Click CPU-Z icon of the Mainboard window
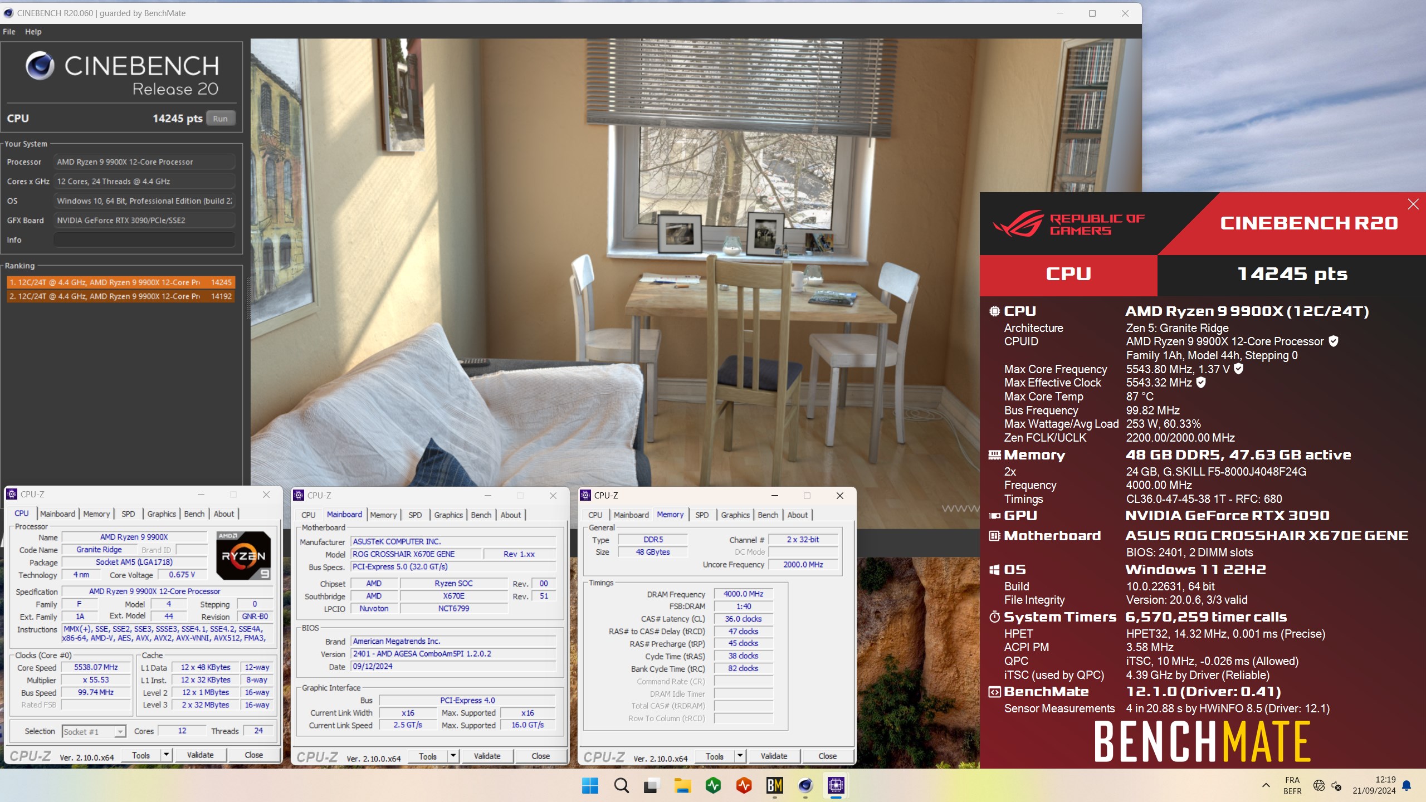The width and height of the screenshot is (1426, 802). tap(299, 495)
